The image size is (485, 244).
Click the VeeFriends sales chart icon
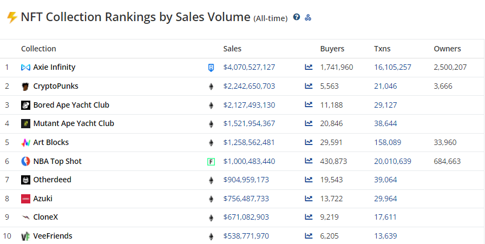[309, 236]
